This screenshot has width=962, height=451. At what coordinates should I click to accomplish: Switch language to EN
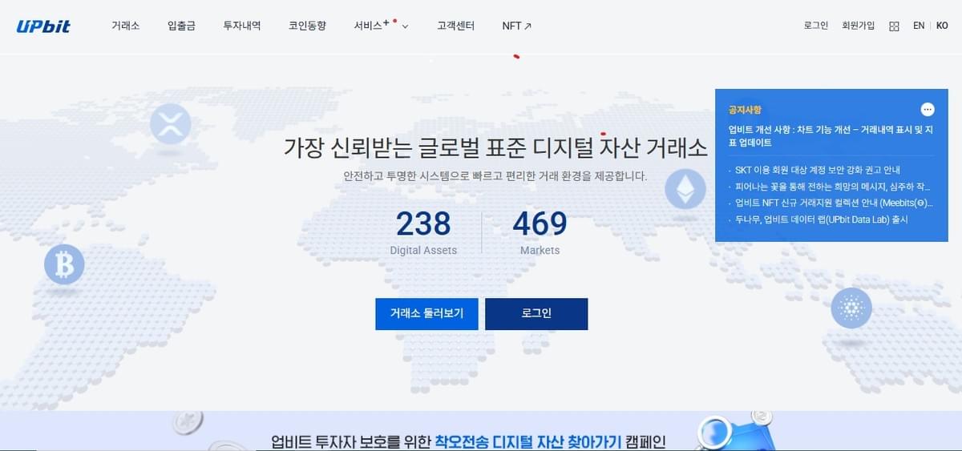pos(919,26)
